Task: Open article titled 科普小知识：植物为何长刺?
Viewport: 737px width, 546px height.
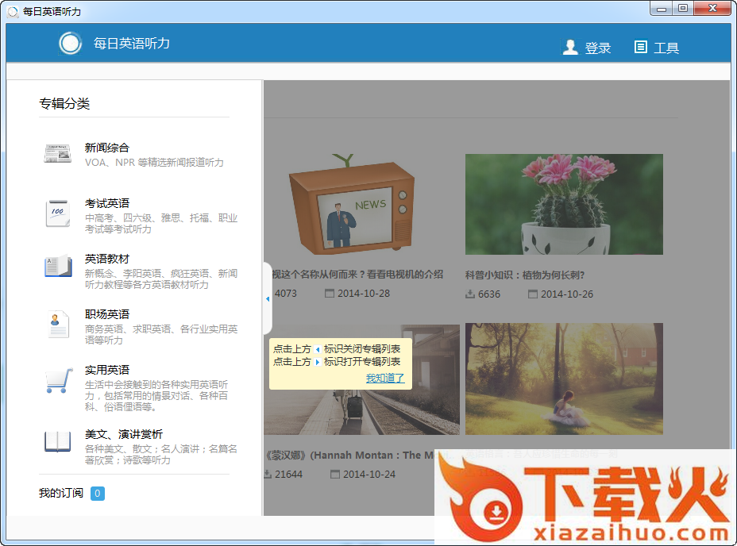Action: click(x=524, y=275)
